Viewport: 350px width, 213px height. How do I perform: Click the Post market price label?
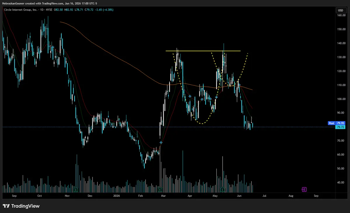click(x=331, y=123)
